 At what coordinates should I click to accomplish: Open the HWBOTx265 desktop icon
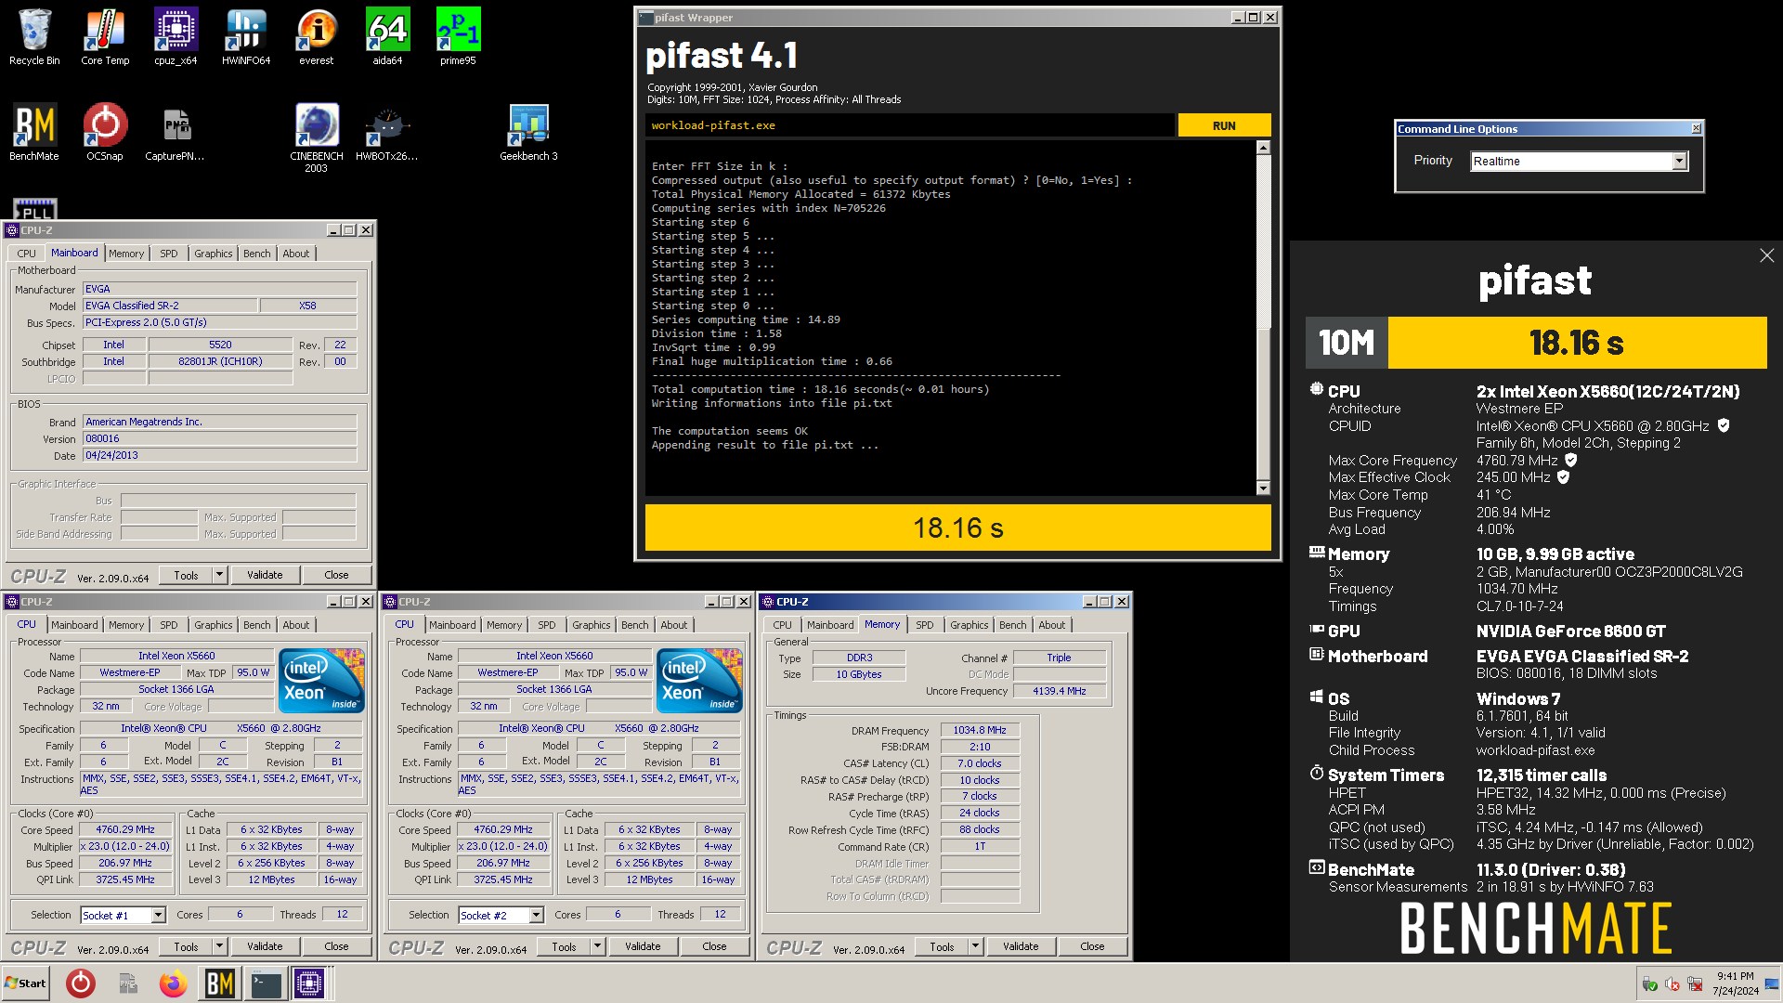point(387,132)
